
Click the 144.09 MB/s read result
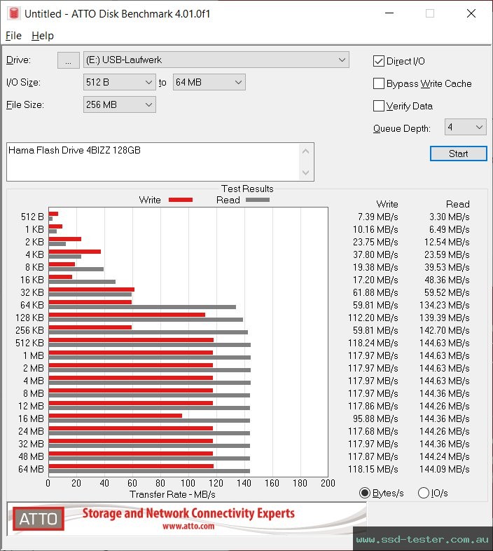(445, 469)
